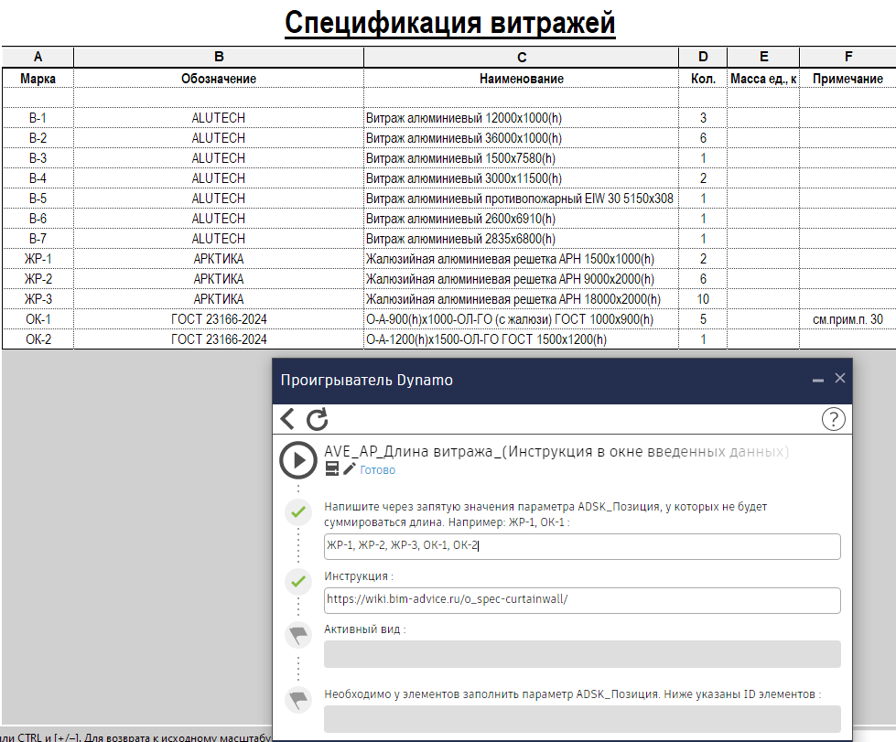Click the Инструкция URL input field
The width and height of the screenshot is (896, 742).
581,600
